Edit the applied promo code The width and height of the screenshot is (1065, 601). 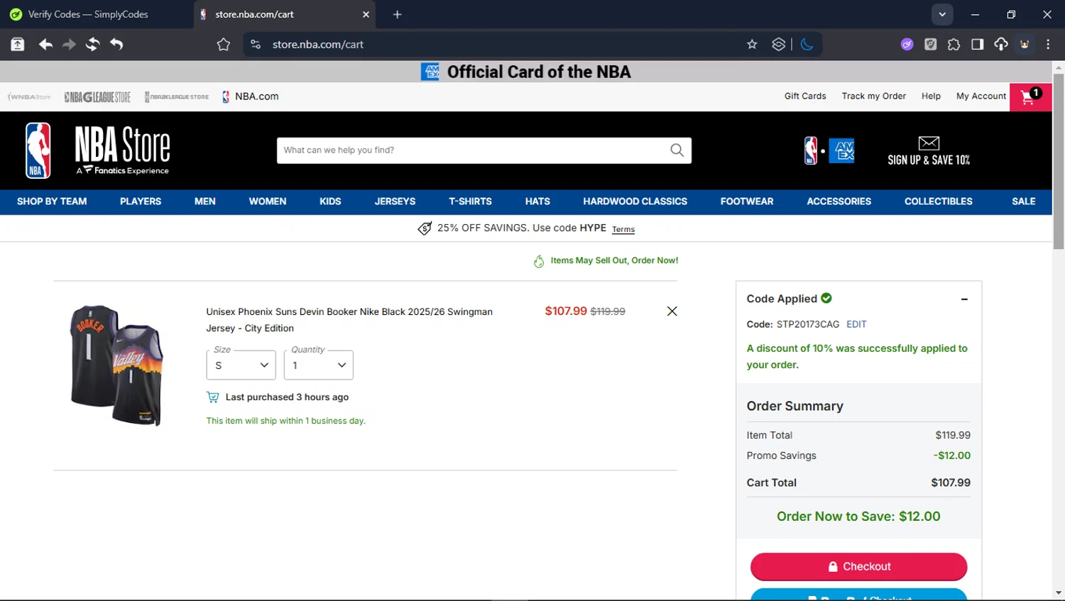(856, 324)
